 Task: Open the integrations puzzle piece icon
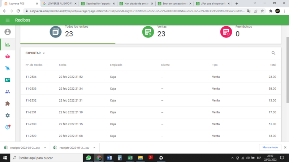(8, 104)
